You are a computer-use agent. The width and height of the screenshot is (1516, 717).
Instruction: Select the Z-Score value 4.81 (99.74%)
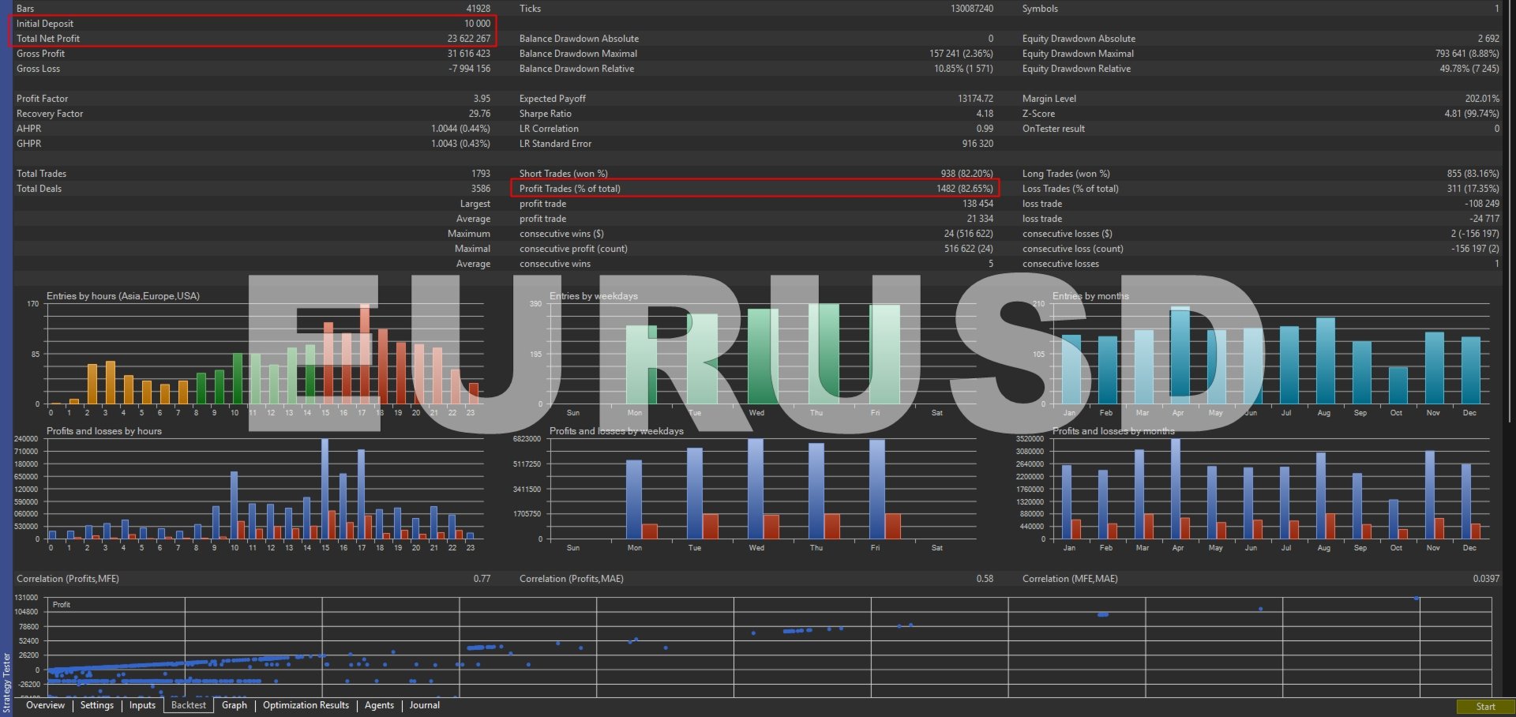(x=1472, y=114)
